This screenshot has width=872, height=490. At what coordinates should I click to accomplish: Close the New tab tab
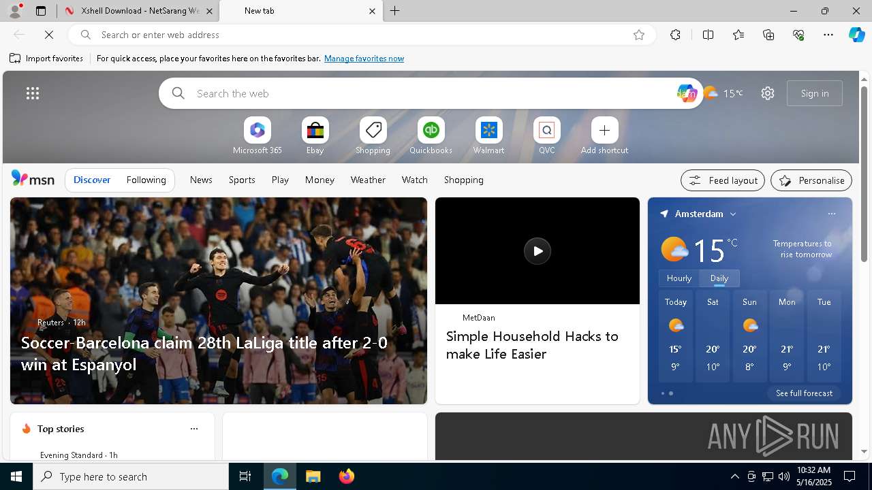point(372,11)
